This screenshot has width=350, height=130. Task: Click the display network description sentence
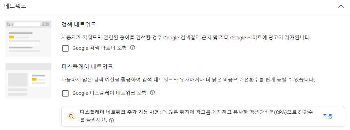(x=188, y=80)
